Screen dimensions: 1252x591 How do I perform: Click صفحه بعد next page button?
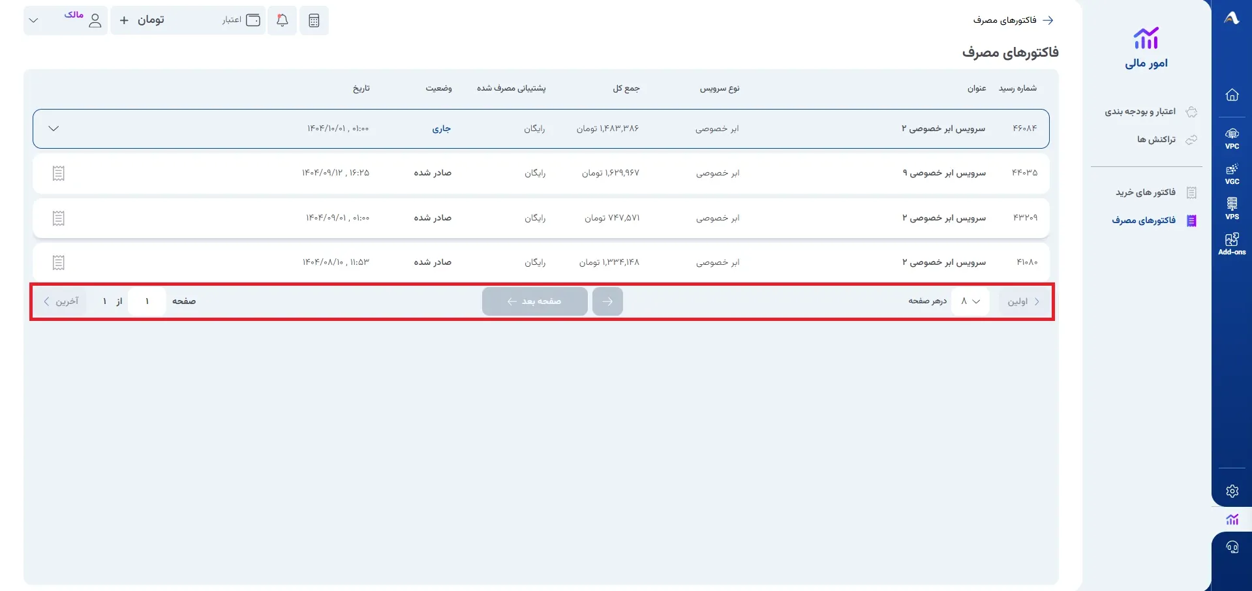535,301
